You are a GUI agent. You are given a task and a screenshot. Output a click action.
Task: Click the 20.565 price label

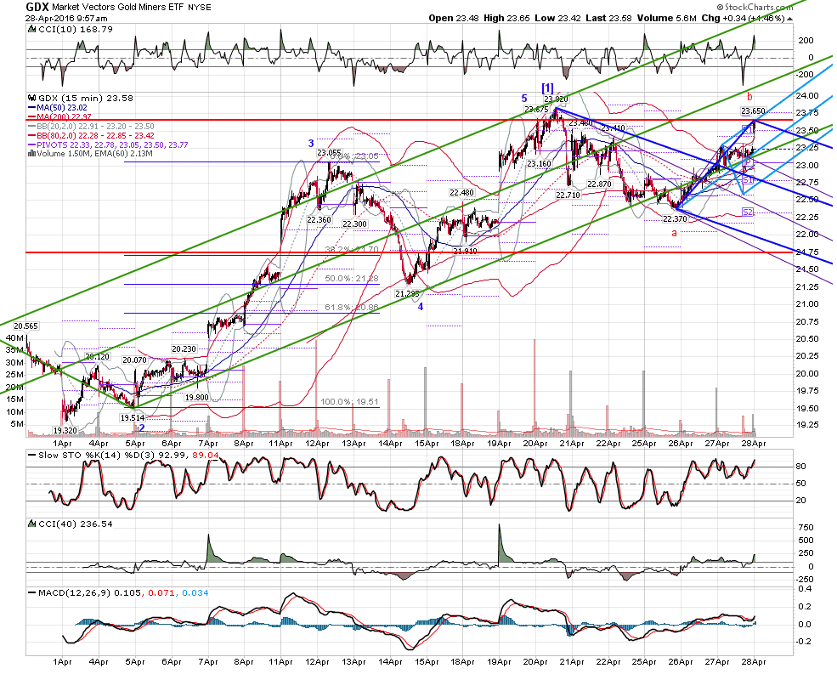(25, 326)
